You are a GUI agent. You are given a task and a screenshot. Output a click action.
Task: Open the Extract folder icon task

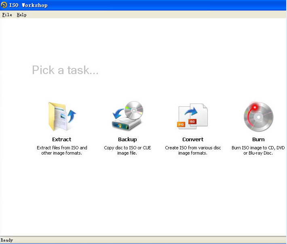(x=62, y=116)
